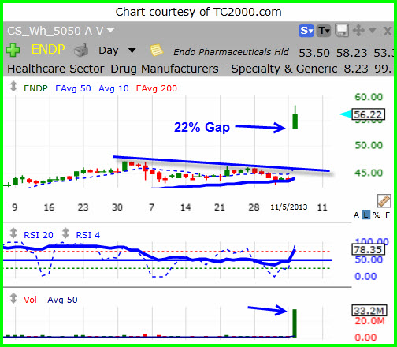The height and width of the screenshot is (347, 397).
Task: Select the Day timeframe label
Action: point(109,50)
